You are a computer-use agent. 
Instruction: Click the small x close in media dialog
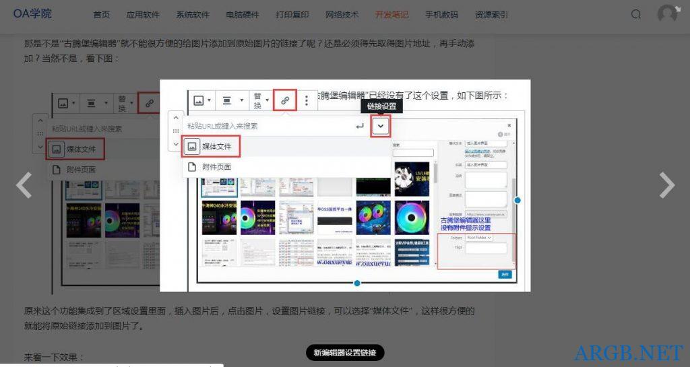click(509, 125)
